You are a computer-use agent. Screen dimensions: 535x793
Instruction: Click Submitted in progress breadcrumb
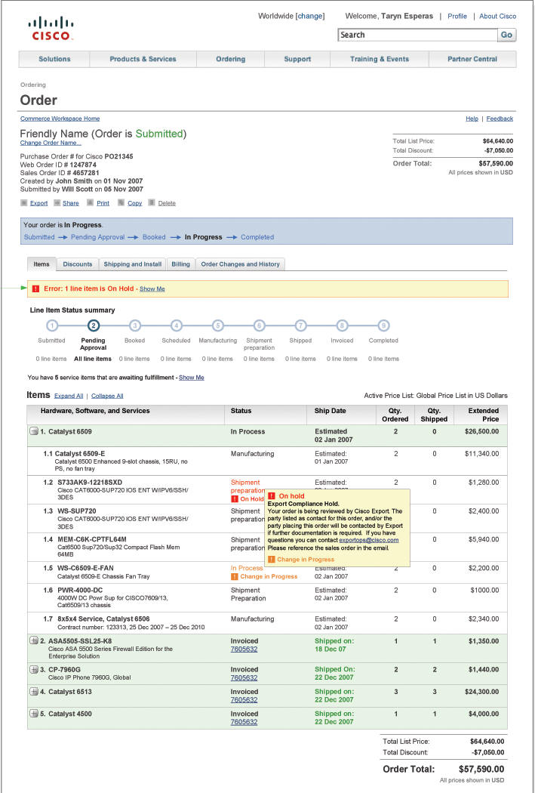click(39, 236)
